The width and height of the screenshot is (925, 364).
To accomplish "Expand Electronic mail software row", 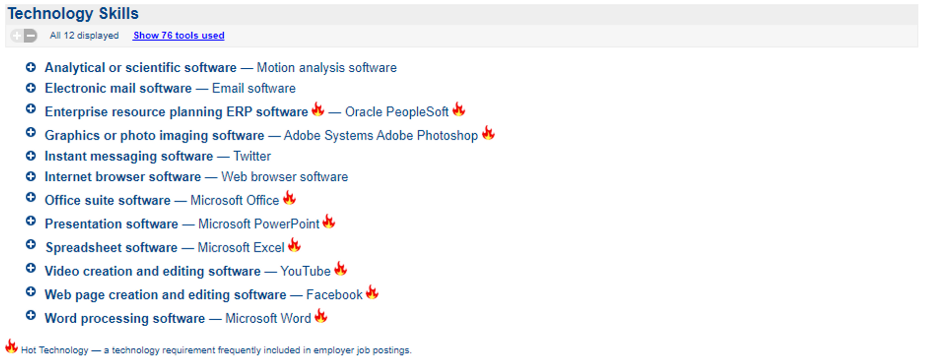I will click(31, 88).
